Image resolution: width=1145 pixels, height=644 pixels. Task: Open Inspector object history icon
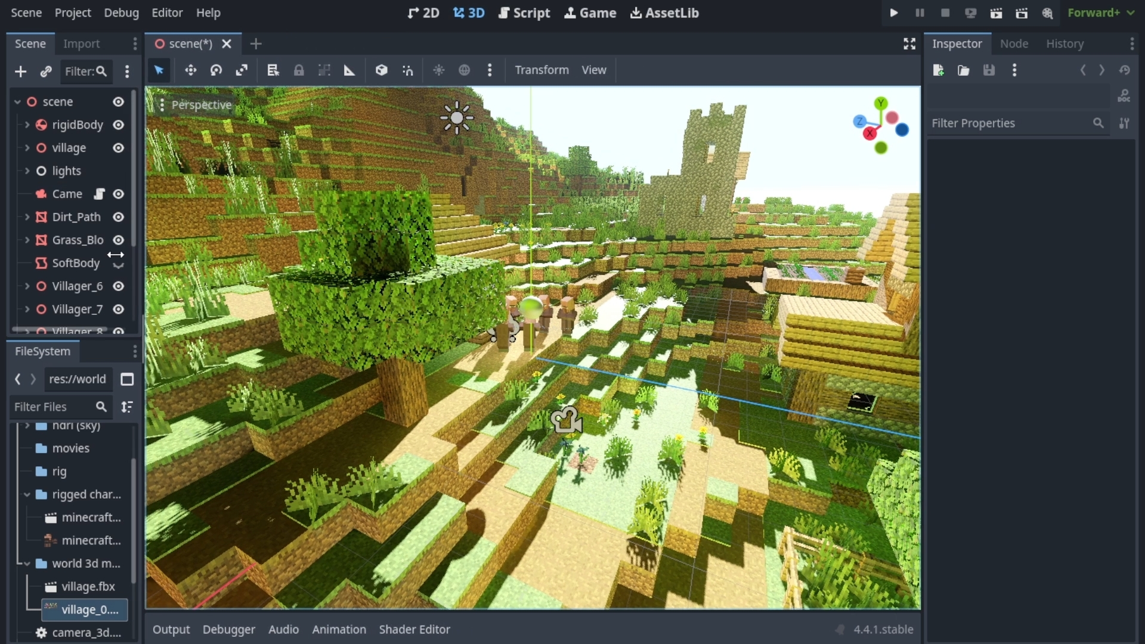[x=1125, y=70]
